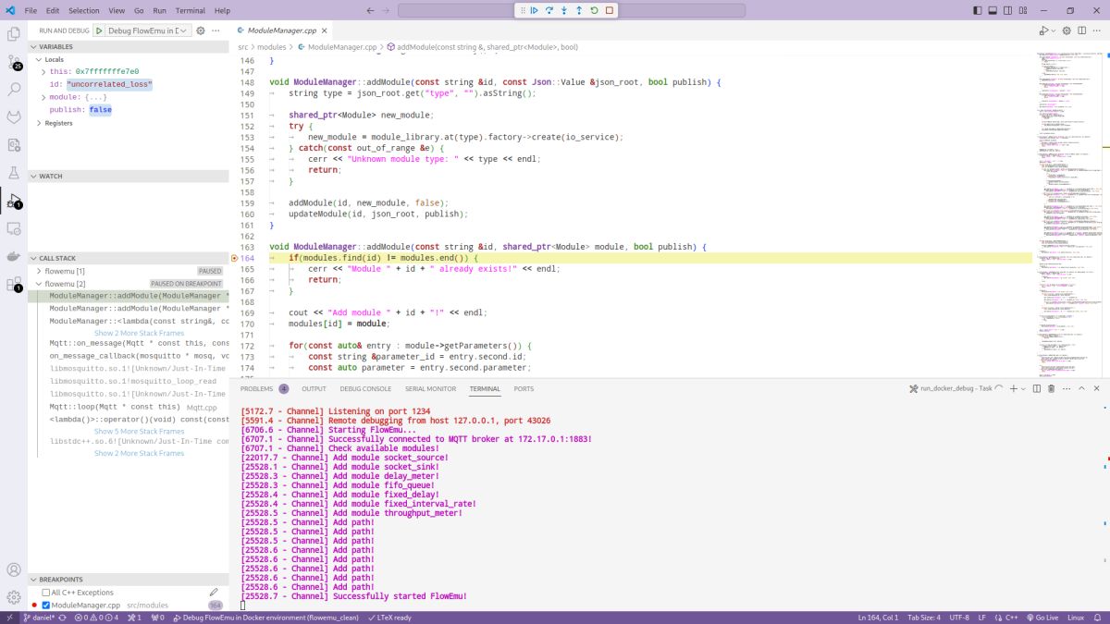Open the Terminal menu
Screen dimensions: 1110x624
(191, 10)
